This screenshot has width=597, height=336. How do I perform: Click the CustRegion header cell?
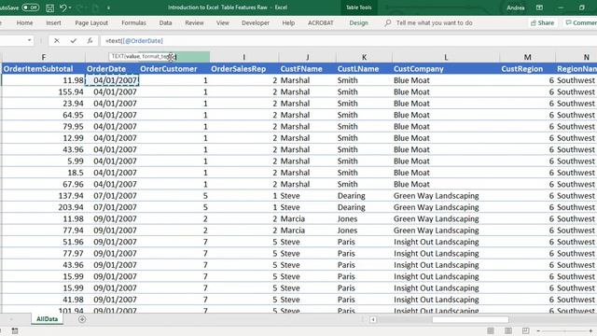[x=527, y=69]
